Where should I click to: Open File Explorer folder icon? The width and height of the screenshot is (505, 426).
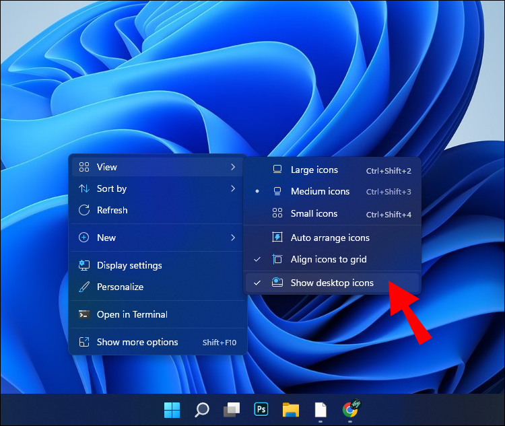(x=290, y=409)
